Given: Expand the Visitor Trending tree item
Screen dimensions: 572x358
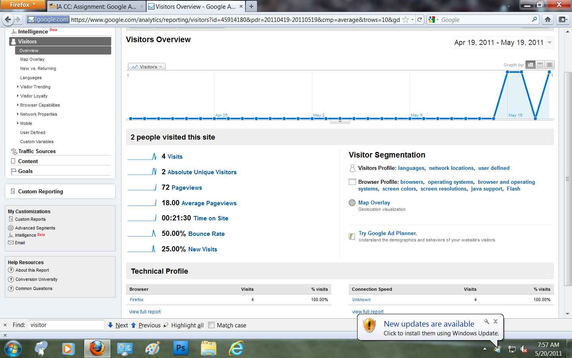Looking at the screenshot, I should (x=18, y=87).
